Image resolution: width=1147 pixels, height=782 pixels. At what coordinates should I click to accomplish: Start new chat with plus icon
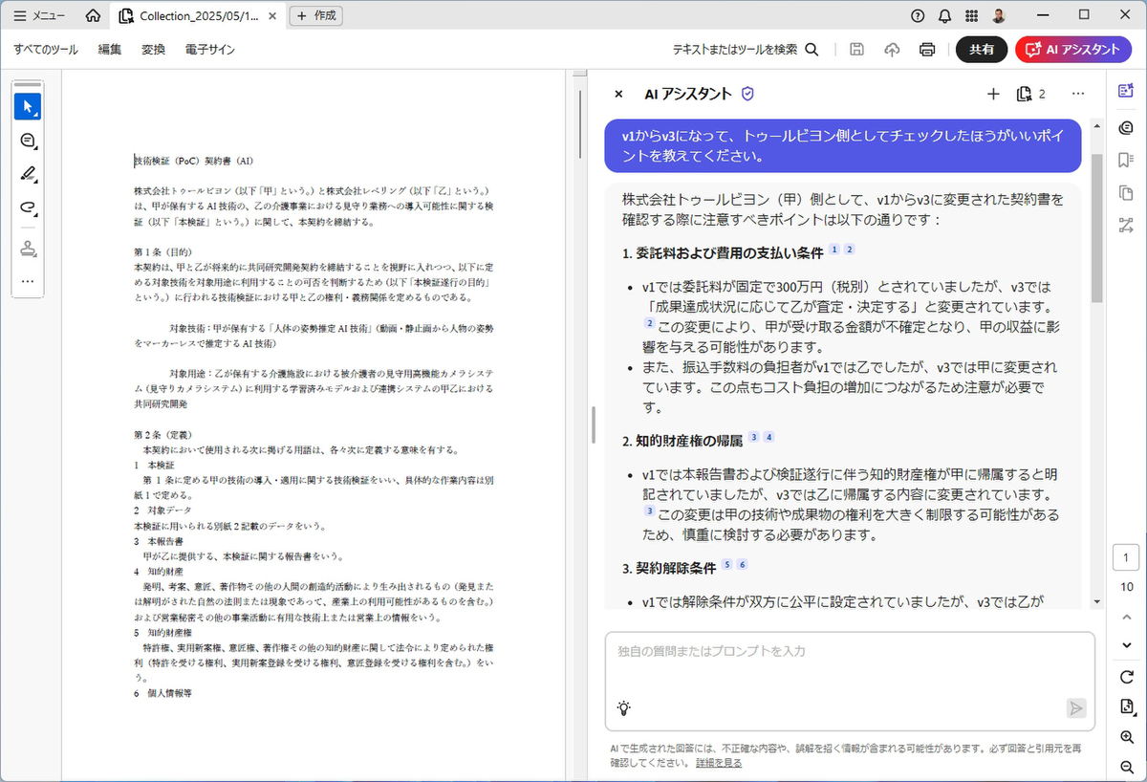click(x=993, y=94)
